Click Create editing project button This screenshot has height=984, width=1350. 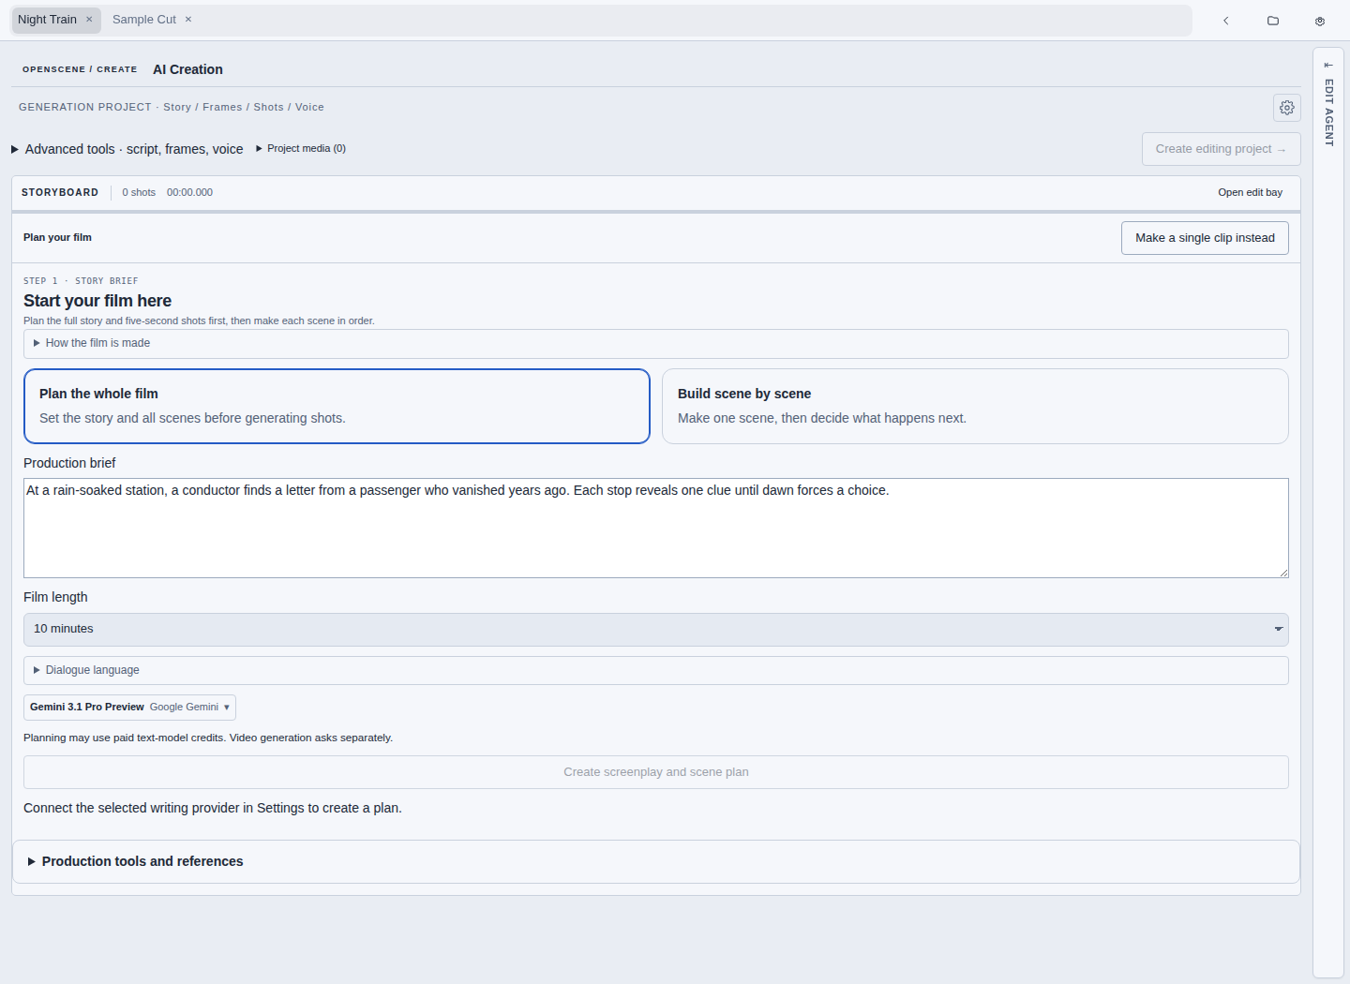coord(1221,149)
